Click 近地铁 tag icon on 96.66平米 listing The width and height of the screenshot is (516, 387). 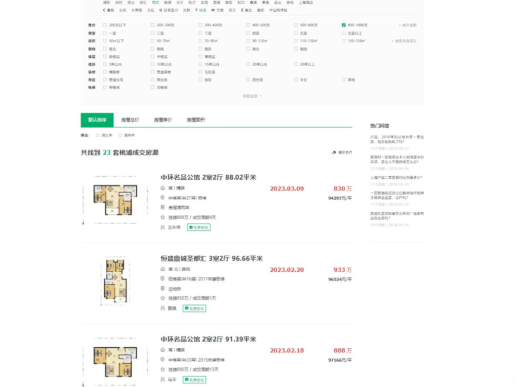coord(163,288)
